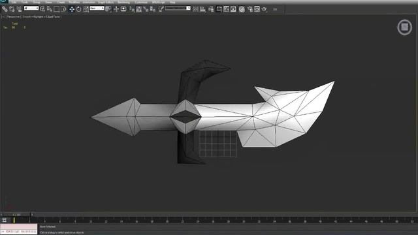Open the Perspective viewport label menu
The width and height of the screenshot is (418, 235).
coord(14,16)
